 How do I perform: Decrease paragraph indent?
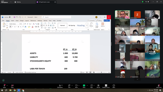[x=52, y=23]
